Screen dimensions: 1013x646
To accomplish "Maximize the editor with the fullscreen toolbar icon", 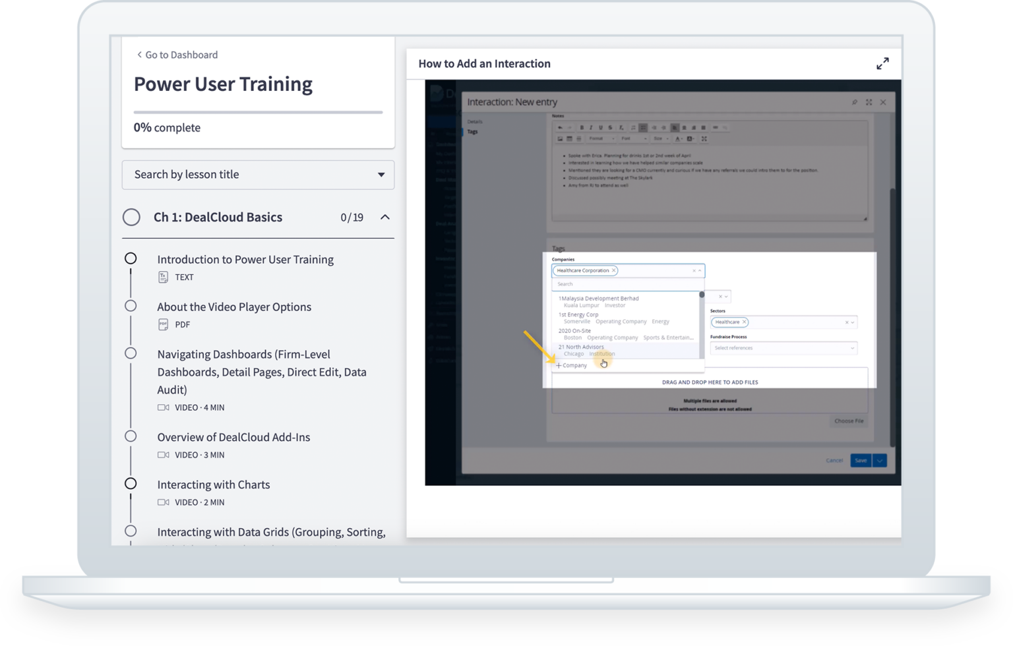I will tap(705, 139).
